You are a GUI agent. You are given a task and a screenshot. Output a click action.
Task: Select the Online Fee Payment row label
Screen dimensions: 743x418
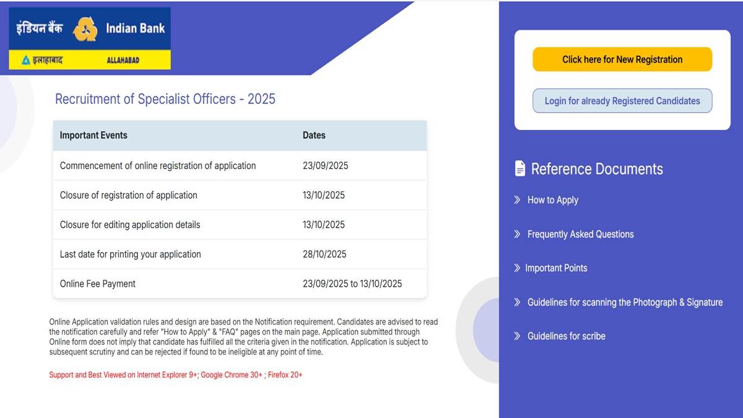pyautogui.click(x=98, y=284)
